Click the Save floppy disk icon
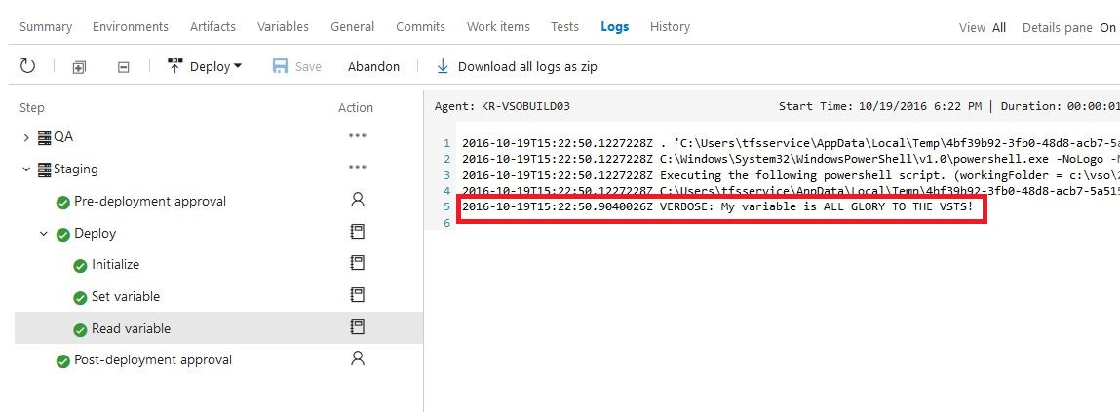The image size is (1120, 412). pos(280,66)
